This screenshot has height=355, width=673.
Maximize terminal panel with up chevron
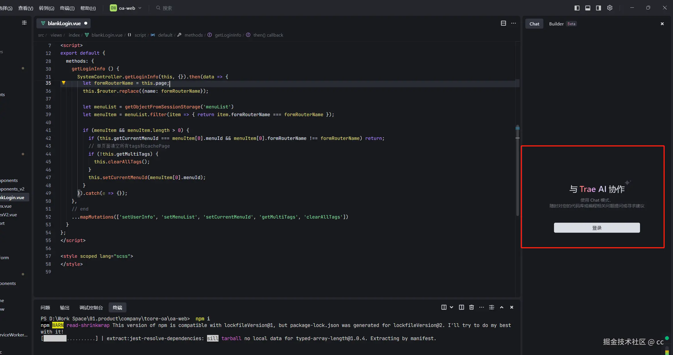(502, 307)
